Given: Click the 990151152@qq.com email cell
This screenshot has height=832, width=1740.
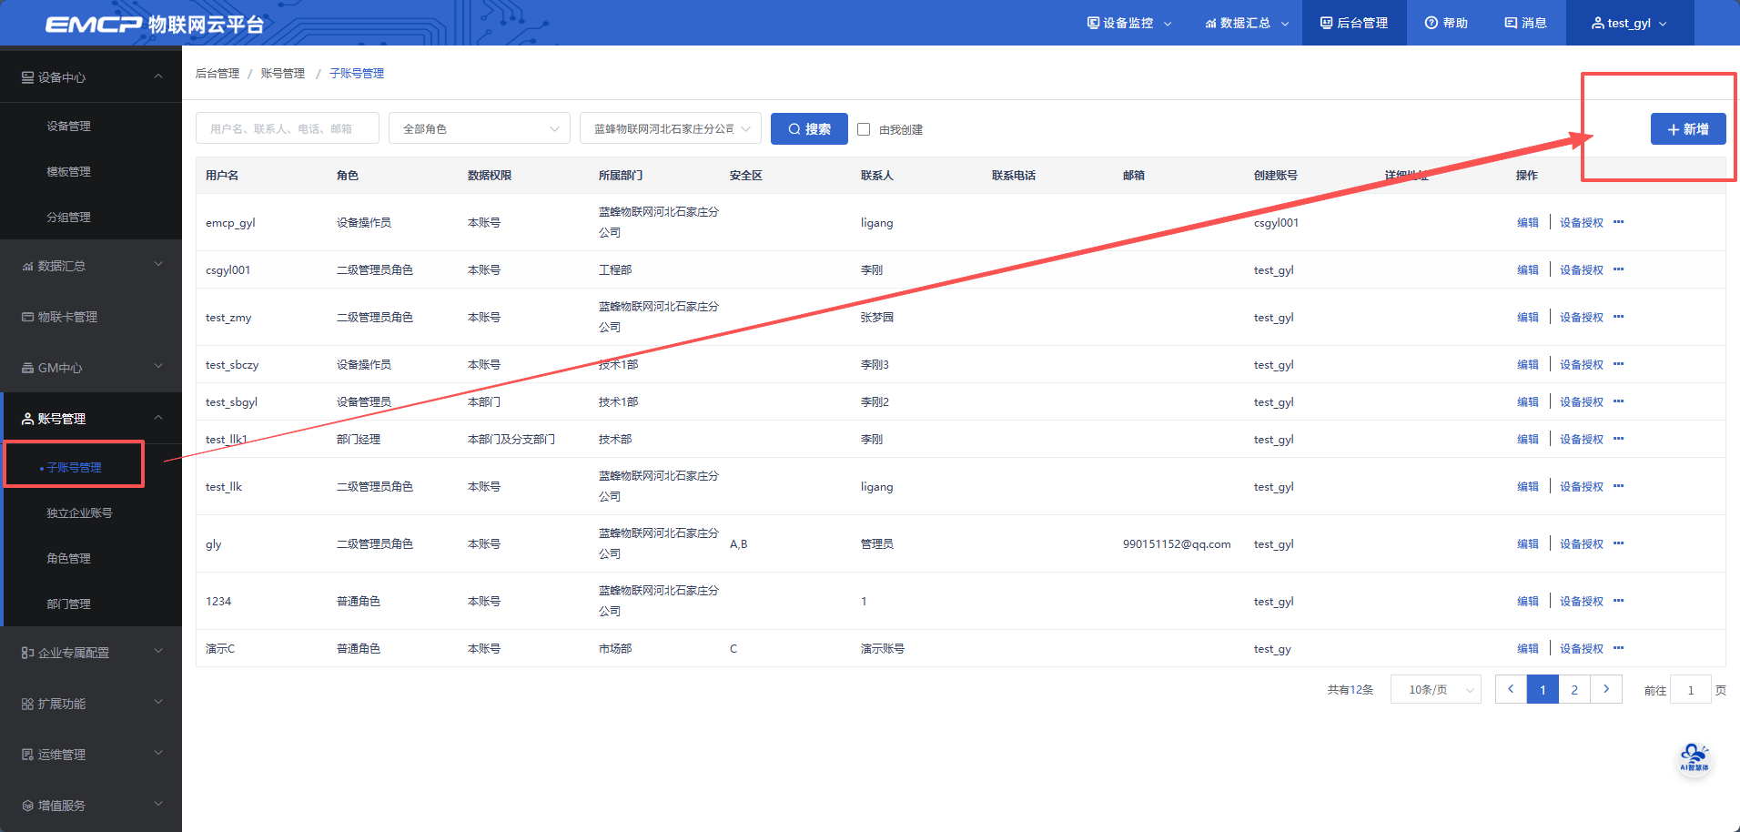Looking at the screenshot, I should point(1177,543).
